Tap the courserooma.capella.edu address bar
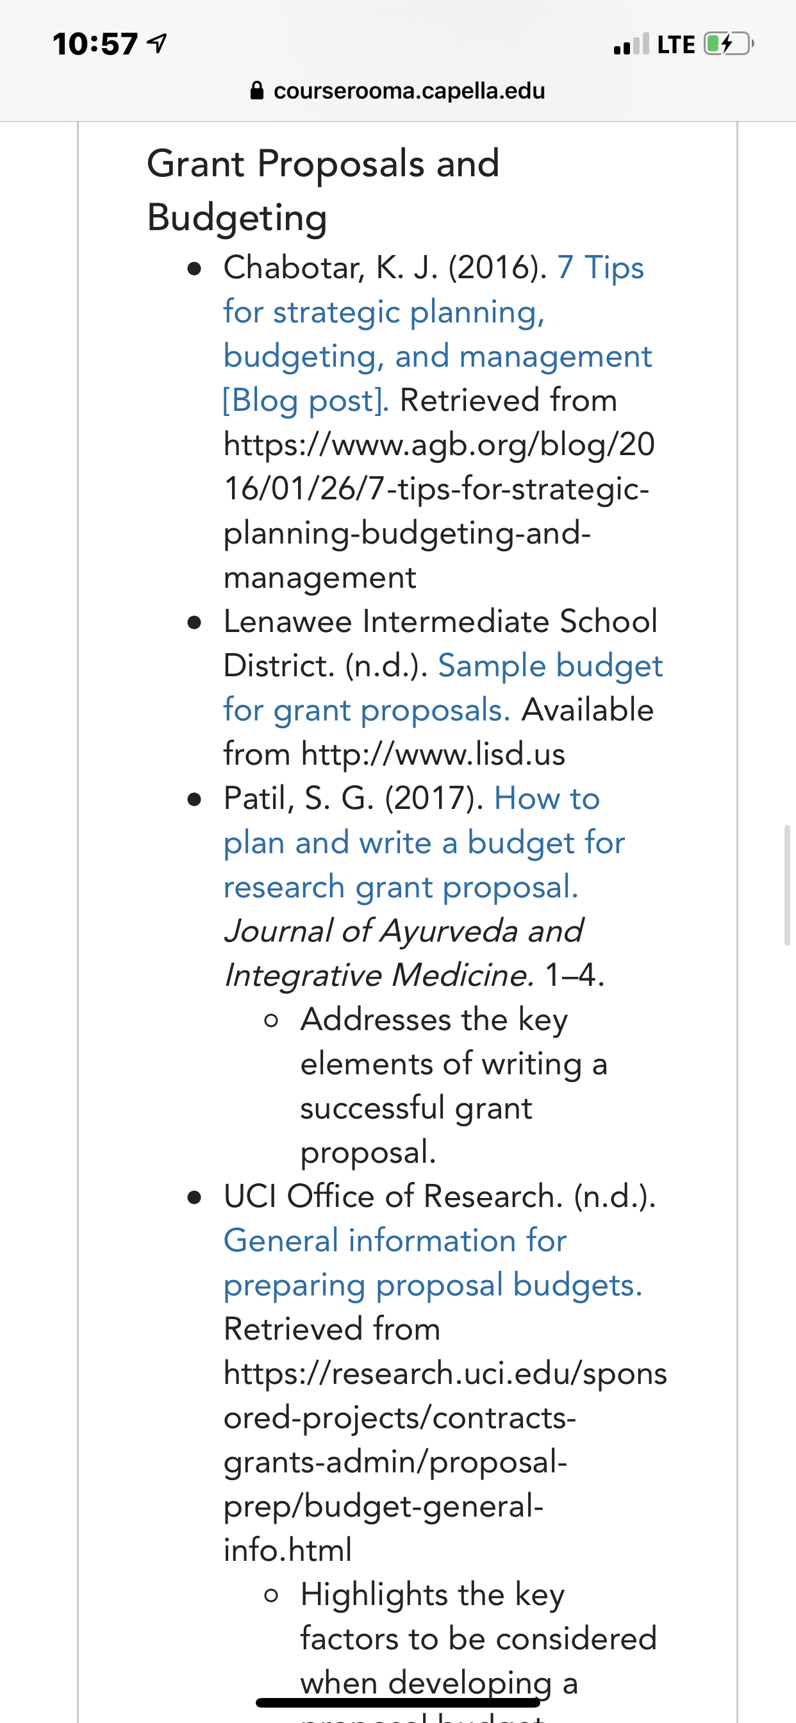Image resolution: width=796 pixels, height=1723 pixels. 398,90
